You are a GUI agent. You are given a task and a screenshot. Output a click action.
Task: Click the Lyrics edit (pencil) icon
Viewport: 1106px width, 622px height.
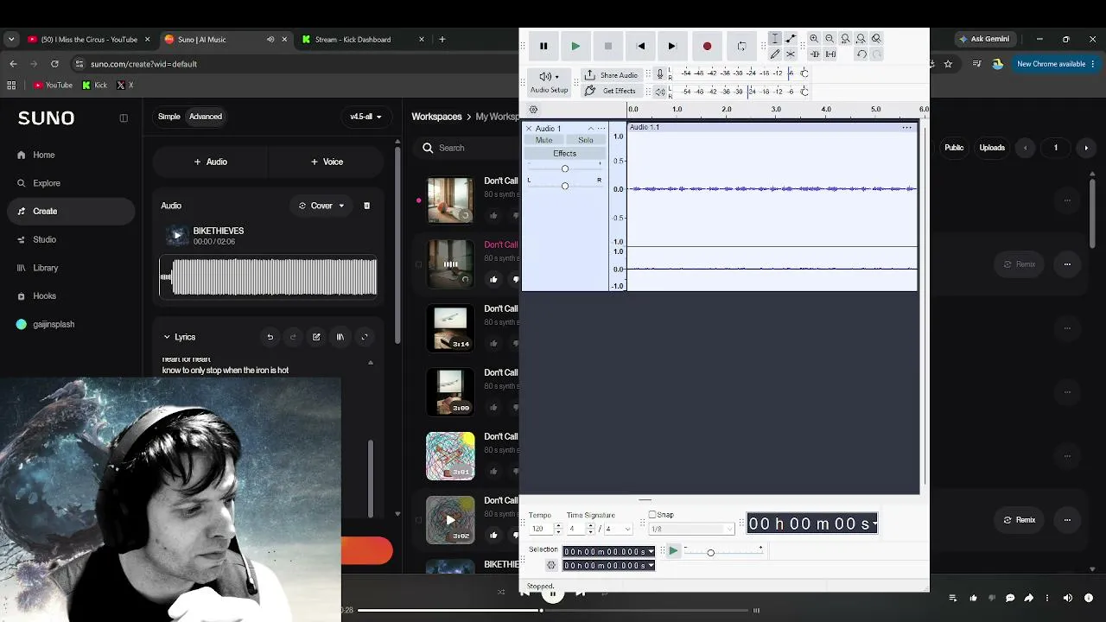(x=316, y=337)
